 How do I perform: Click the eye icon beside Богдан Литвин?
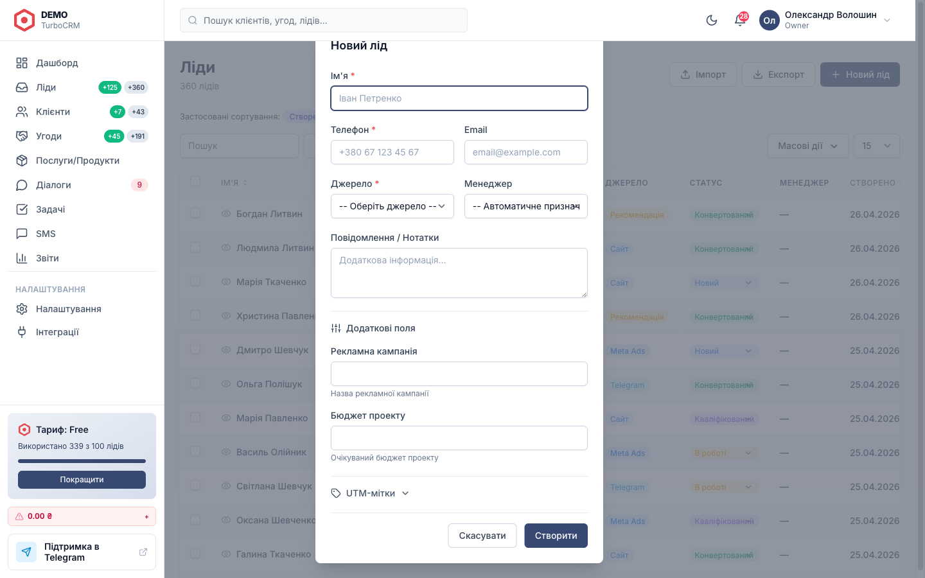226,214
